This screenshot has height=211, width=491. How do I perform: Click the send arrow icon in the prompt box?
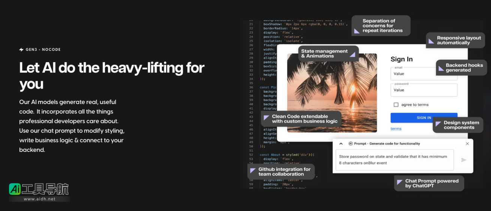(x=464, y=160)
